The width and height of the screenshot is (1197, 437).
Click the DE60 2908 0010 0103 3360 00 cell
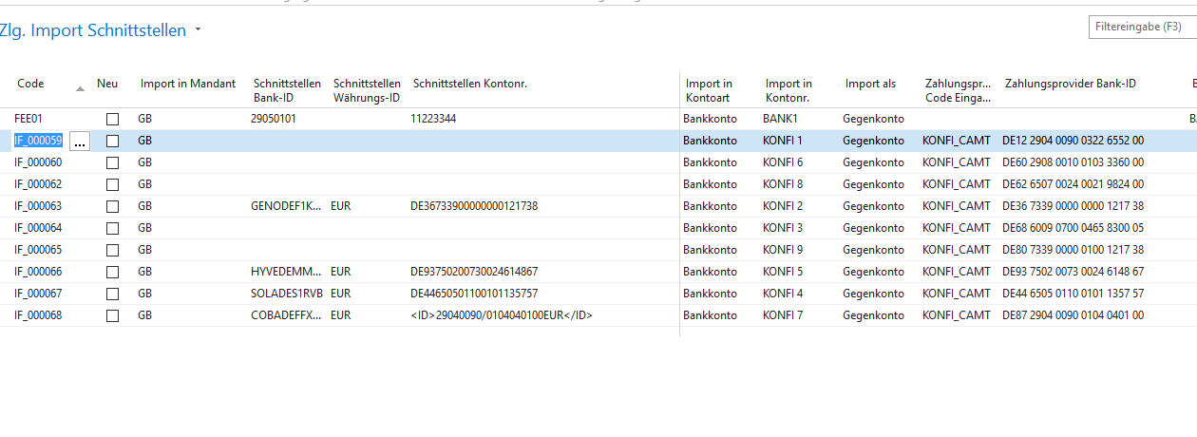(1073, 162)
